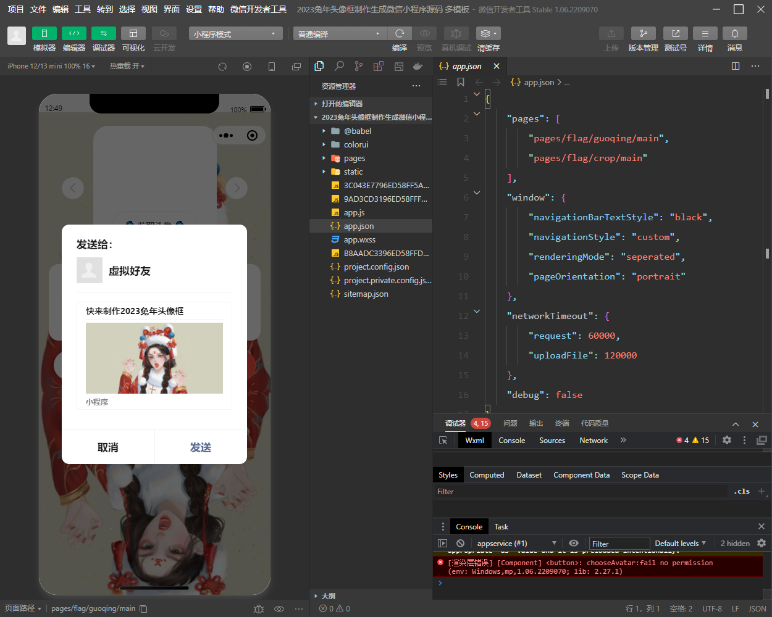Open the DevTools settings gear icon
Image resolution: width=772 pixels, height=617 pixels.
point(727,440)
